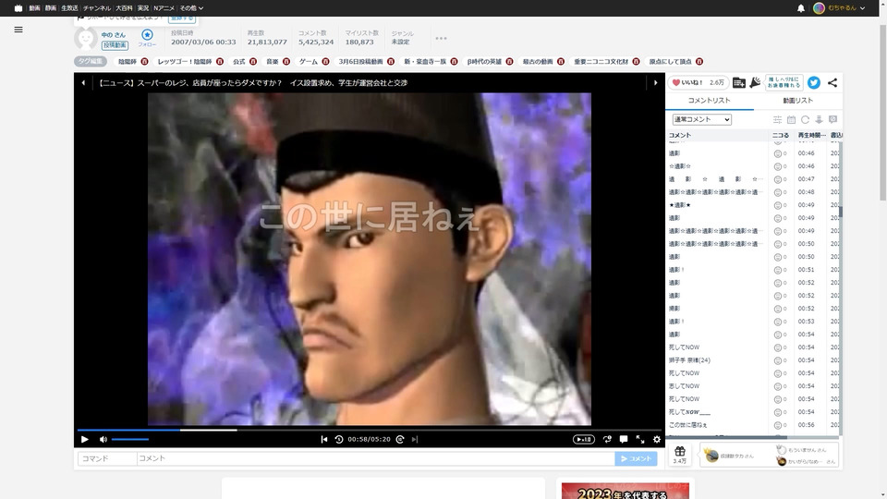Viewport: 887px width, 499px height.
Task: Open the チャンネル menu item
Action: 97,8
